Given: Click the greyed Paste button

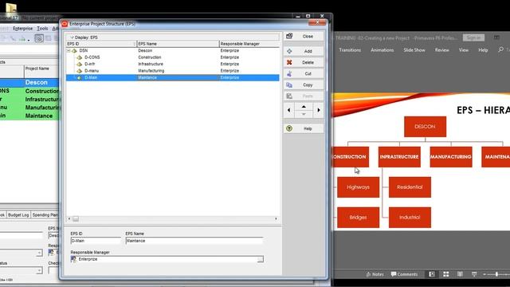Looking at the screenshot, I should pos(304,96).
